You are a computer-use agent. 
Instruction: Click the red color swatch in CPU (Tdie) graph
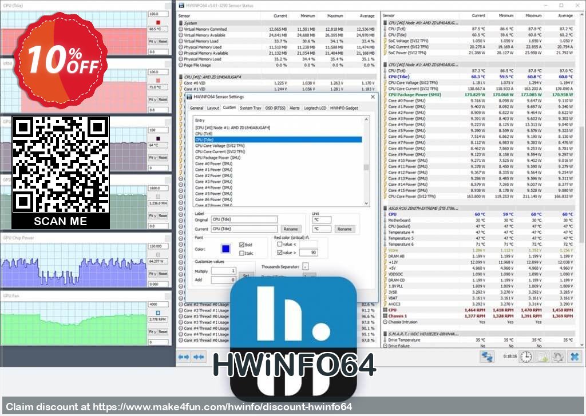click(x=158, y=22)
